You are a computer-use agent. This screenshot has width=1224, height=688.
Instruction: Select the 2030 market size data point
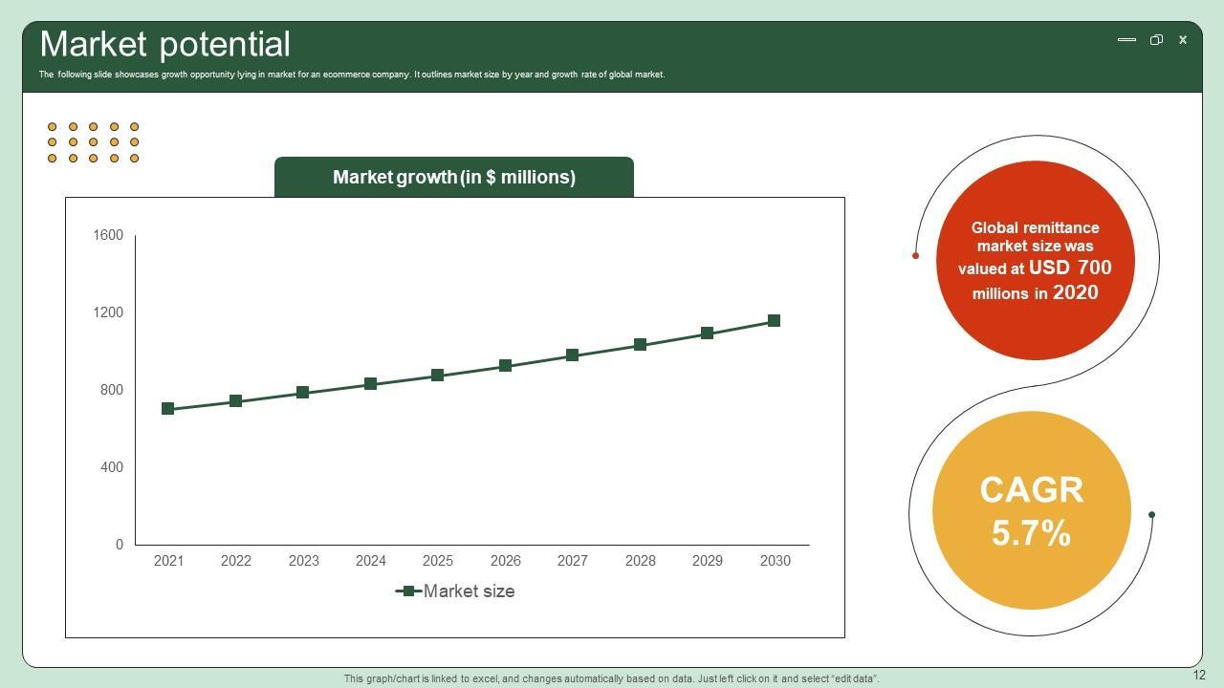[775, 321]
